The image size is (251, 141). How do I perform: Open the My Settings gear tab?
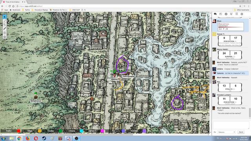pos(242,14)
